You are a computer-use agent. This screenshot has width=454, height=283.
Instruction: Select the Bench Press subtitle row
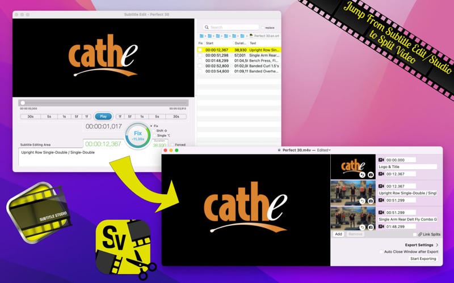(239, 61)
